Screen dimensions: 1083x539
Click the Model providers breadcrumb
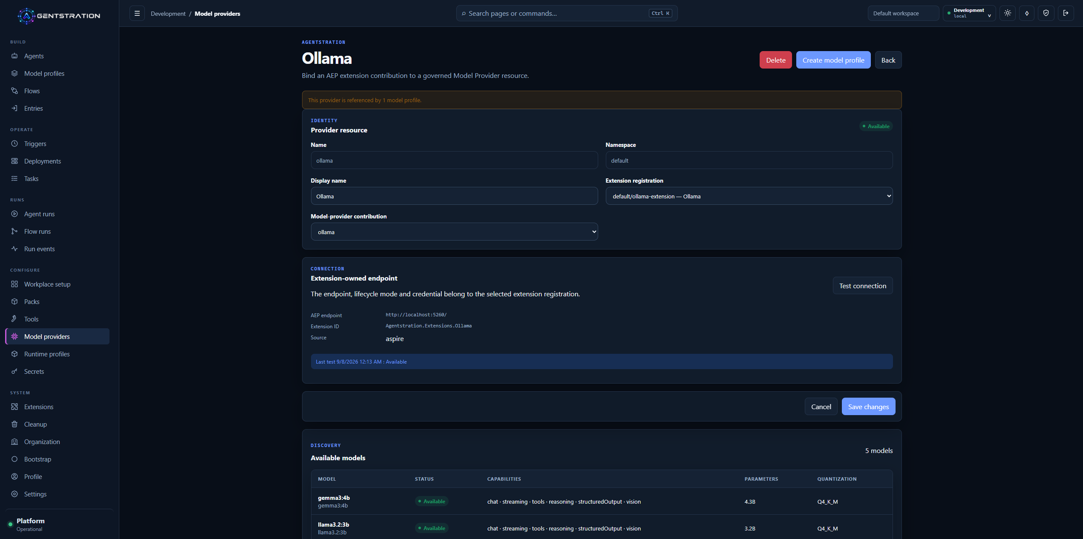click(x=217, y=14)
